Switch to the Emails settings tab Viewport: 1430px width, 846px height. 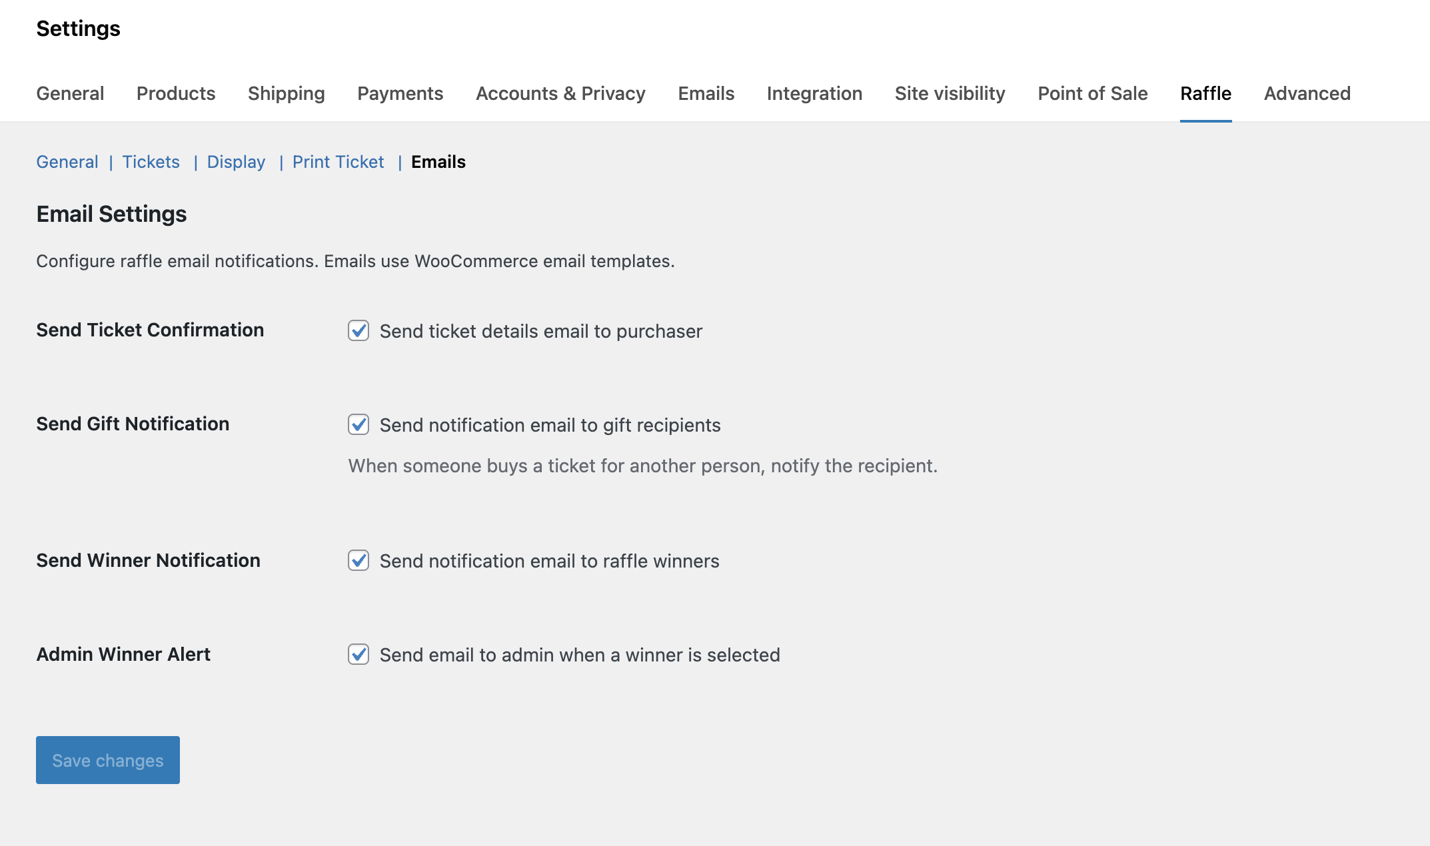point(705,93)
